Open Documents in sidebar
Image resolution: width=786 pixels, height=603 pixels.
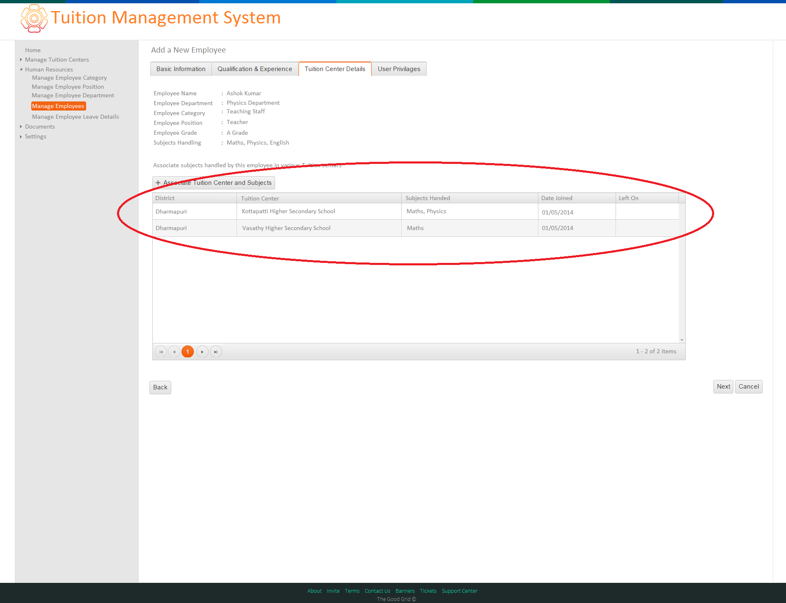[x=40, y=127]
